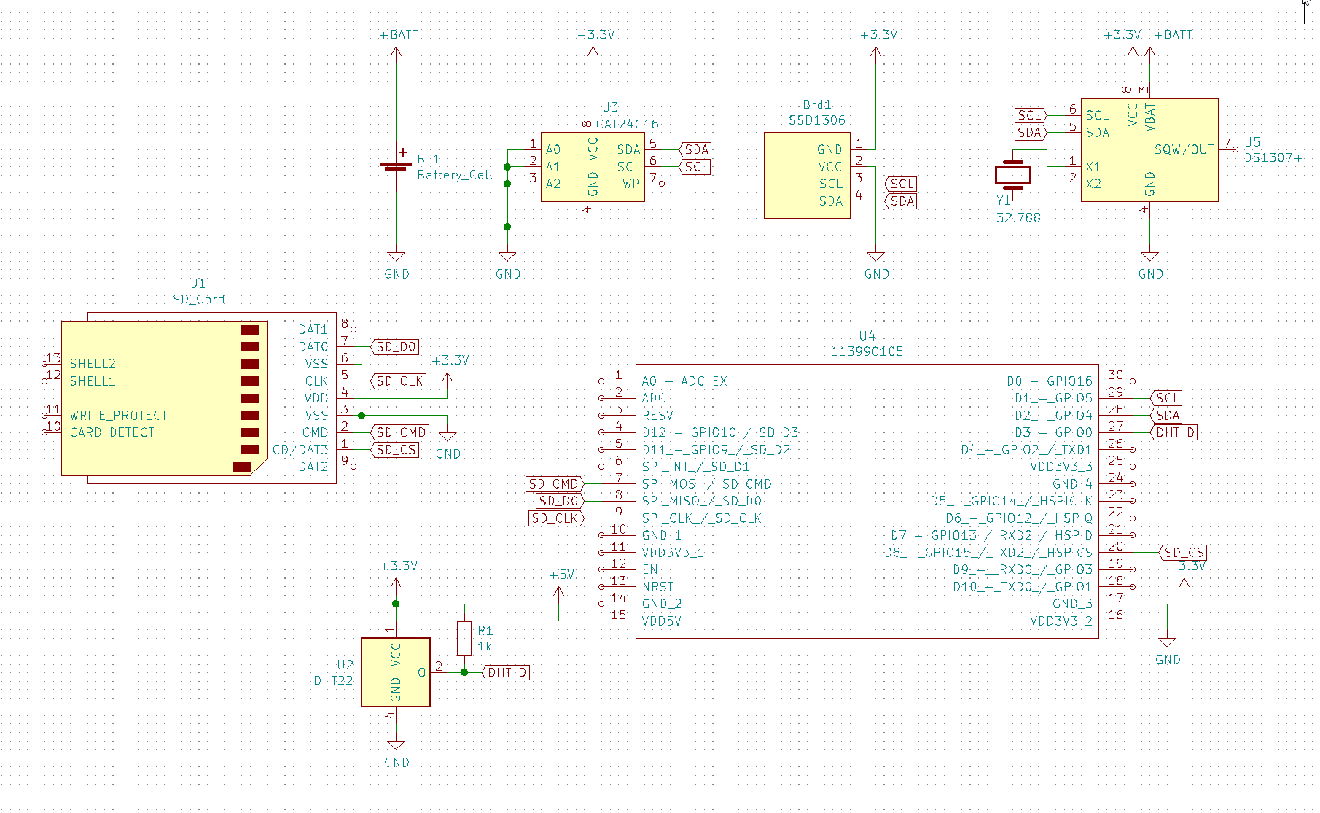Select the SDA label on Brd1 pin 4
This screenshot has height=813, width=1320.
tap(900, 201)
